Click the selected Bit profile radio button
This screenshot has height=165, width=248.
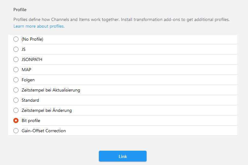pos(16,120)
